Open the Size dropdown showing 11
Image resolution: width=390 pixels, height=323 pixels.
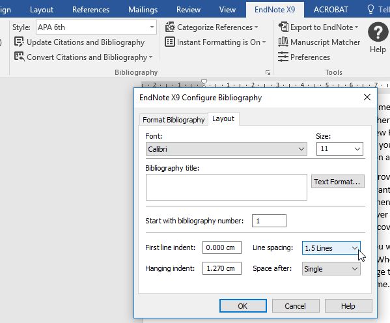point(339,149)
